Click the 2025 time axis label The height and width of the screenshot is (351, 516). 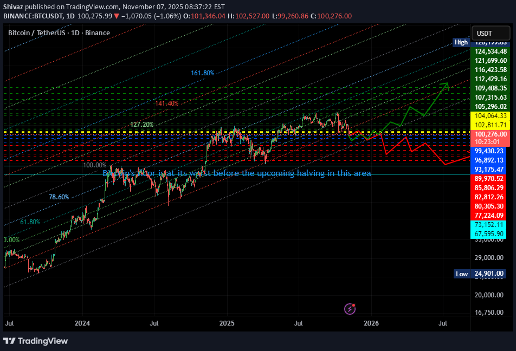point(227,323)
